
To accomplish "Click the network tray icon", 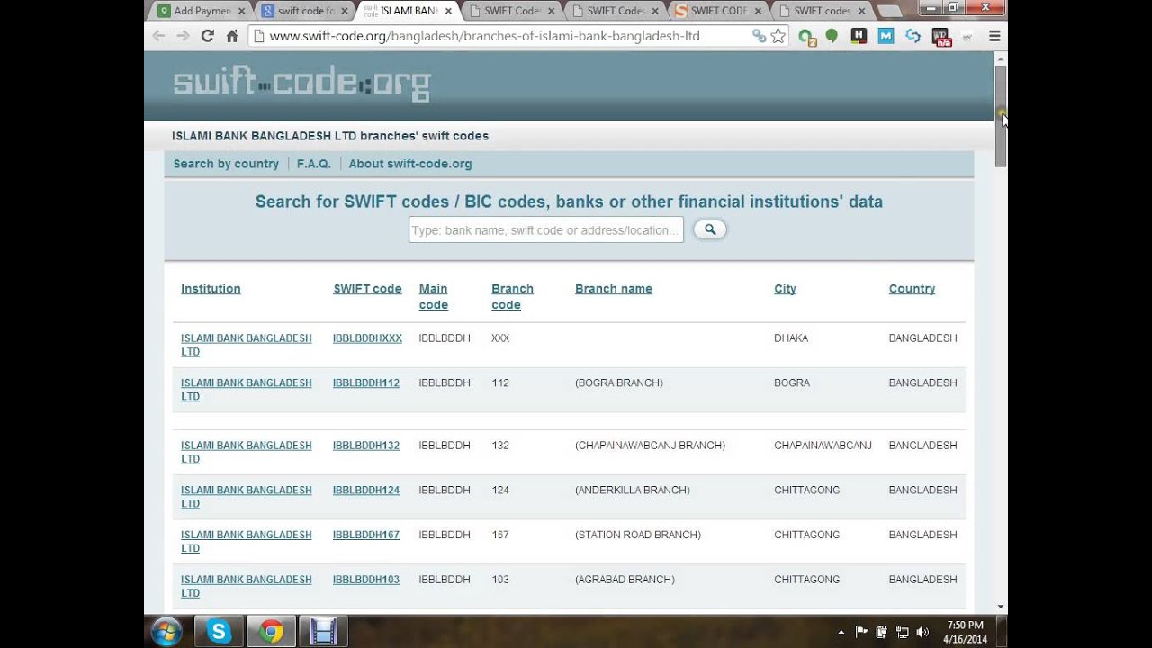I will (902, 632).
